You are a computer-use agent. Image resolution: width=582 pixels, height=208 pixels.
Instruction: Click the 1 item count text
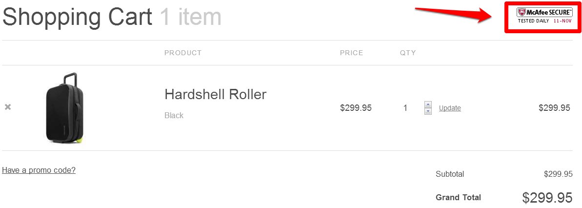tap(190, 16)
